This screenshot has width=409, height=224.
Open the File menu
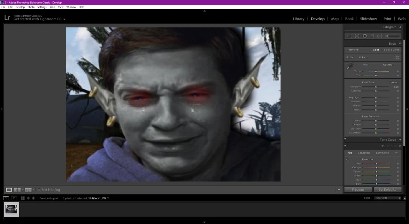tap(3, 7)
